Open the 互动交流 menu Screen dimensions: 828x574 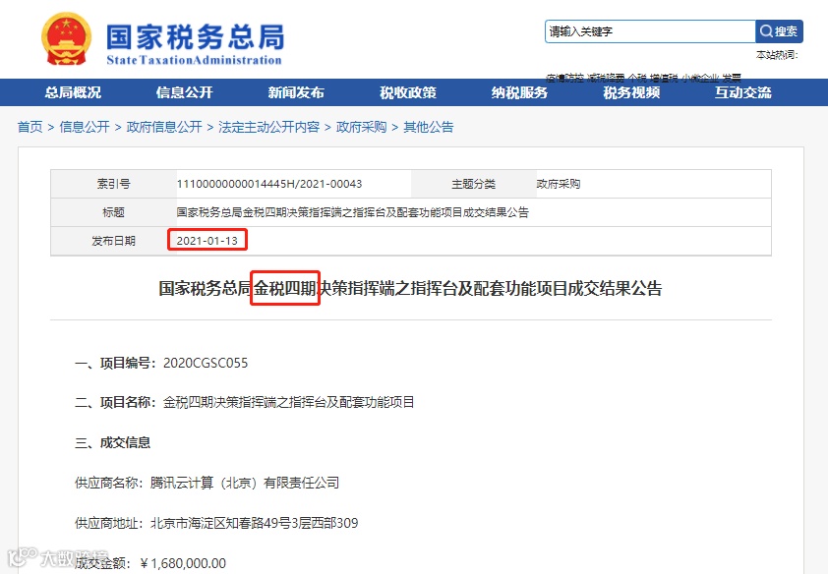coord(743,92)
